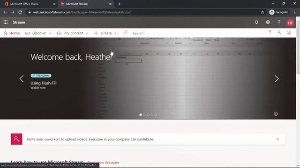The height and width of the screenshot is (168, 300).
Task: Click the Invite your coworkers link
Action: point(43,139)
